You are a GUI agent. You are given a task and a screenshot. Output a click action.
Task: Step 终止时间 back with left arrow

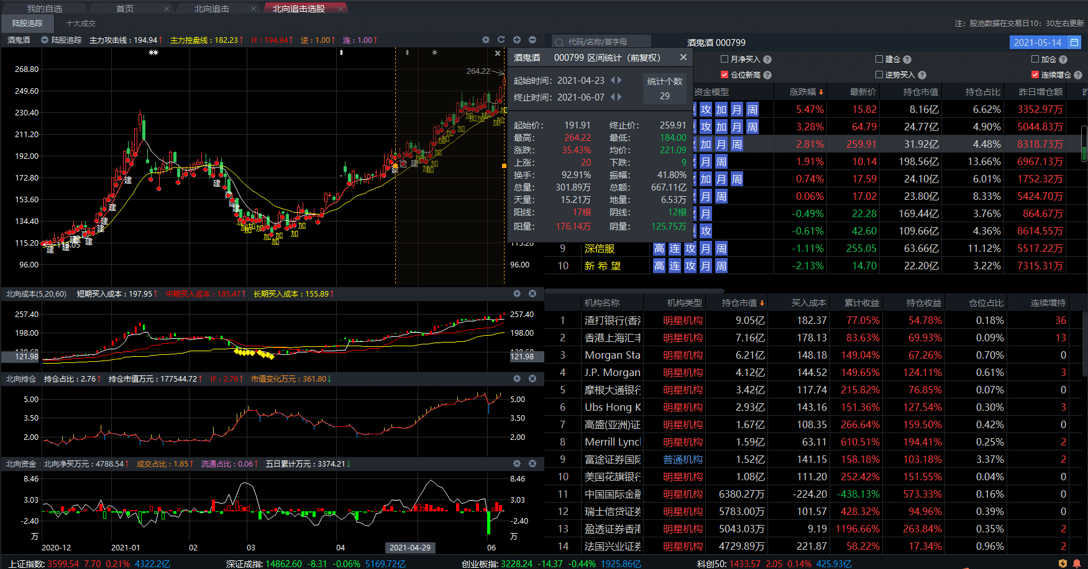(x=613, y=97)
